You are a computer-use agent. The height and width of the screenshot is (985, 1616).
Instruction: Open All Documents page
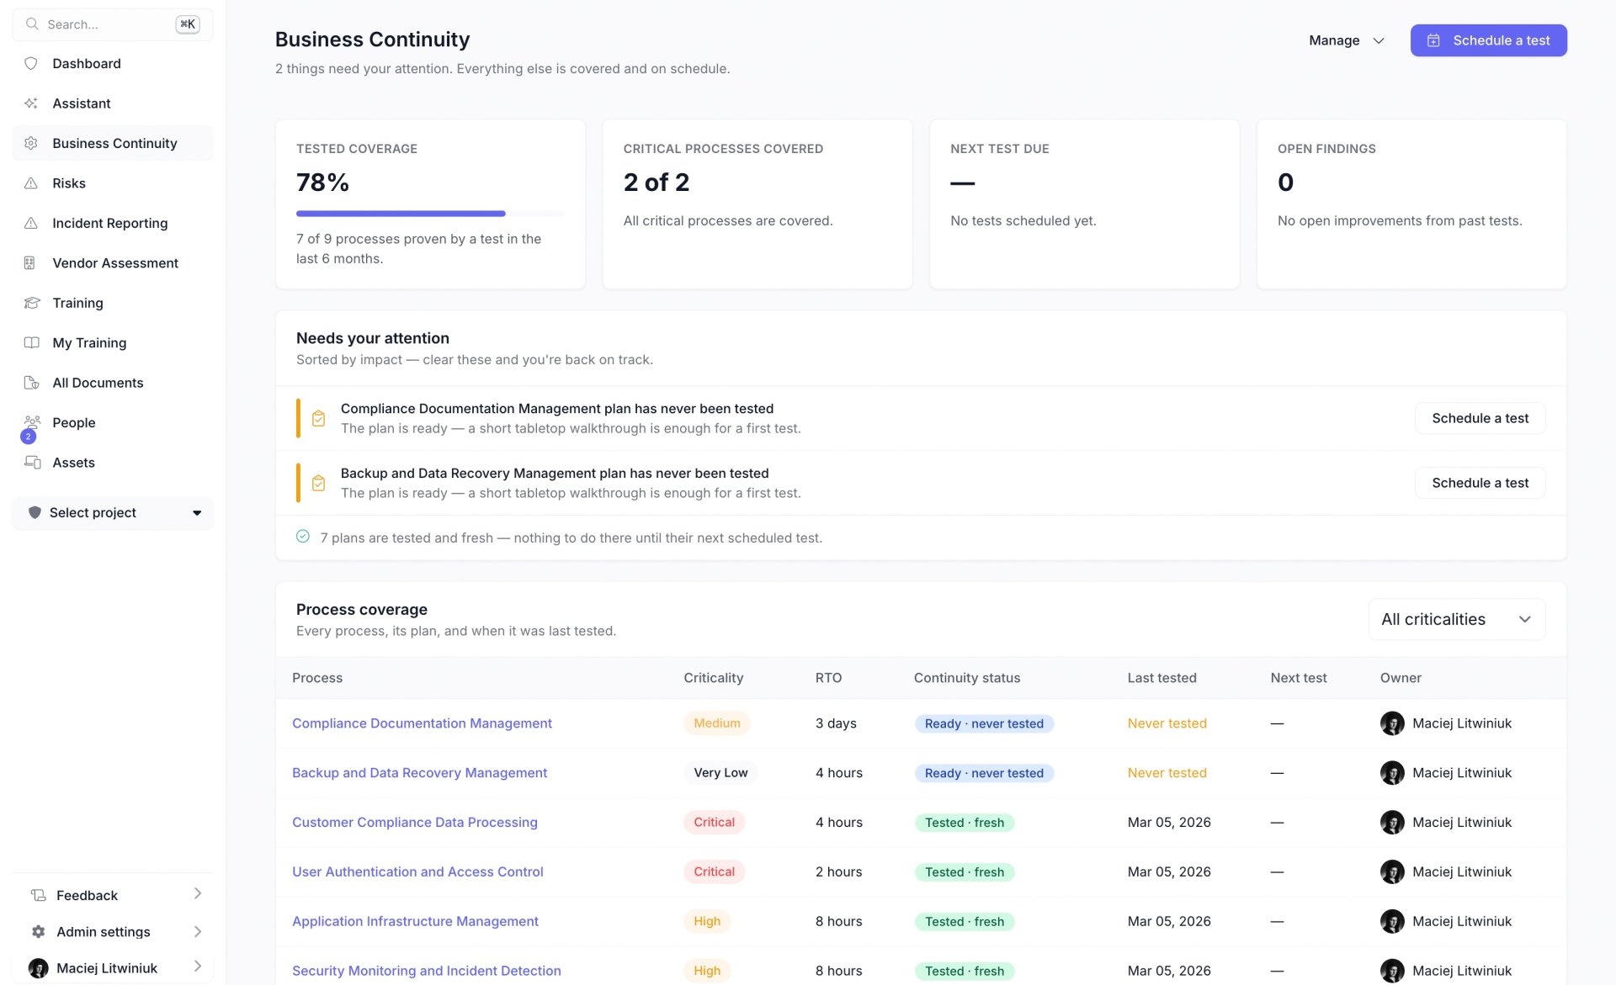113,383
